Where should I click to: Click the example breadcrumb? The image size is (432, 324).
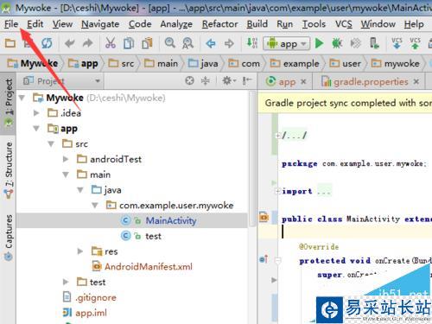(x=295, y=63)
